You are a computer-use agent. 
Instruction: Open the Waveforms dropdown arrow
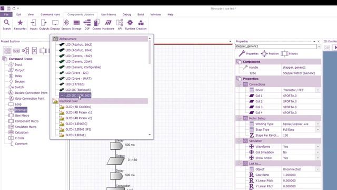click(318, 147)
